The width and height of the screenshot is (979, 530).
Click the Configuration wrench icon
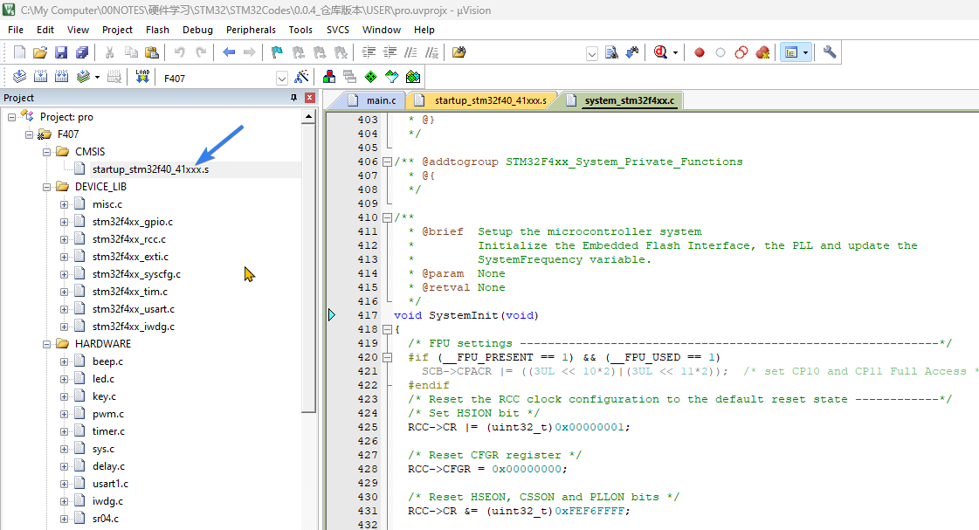tap(830, 52)
